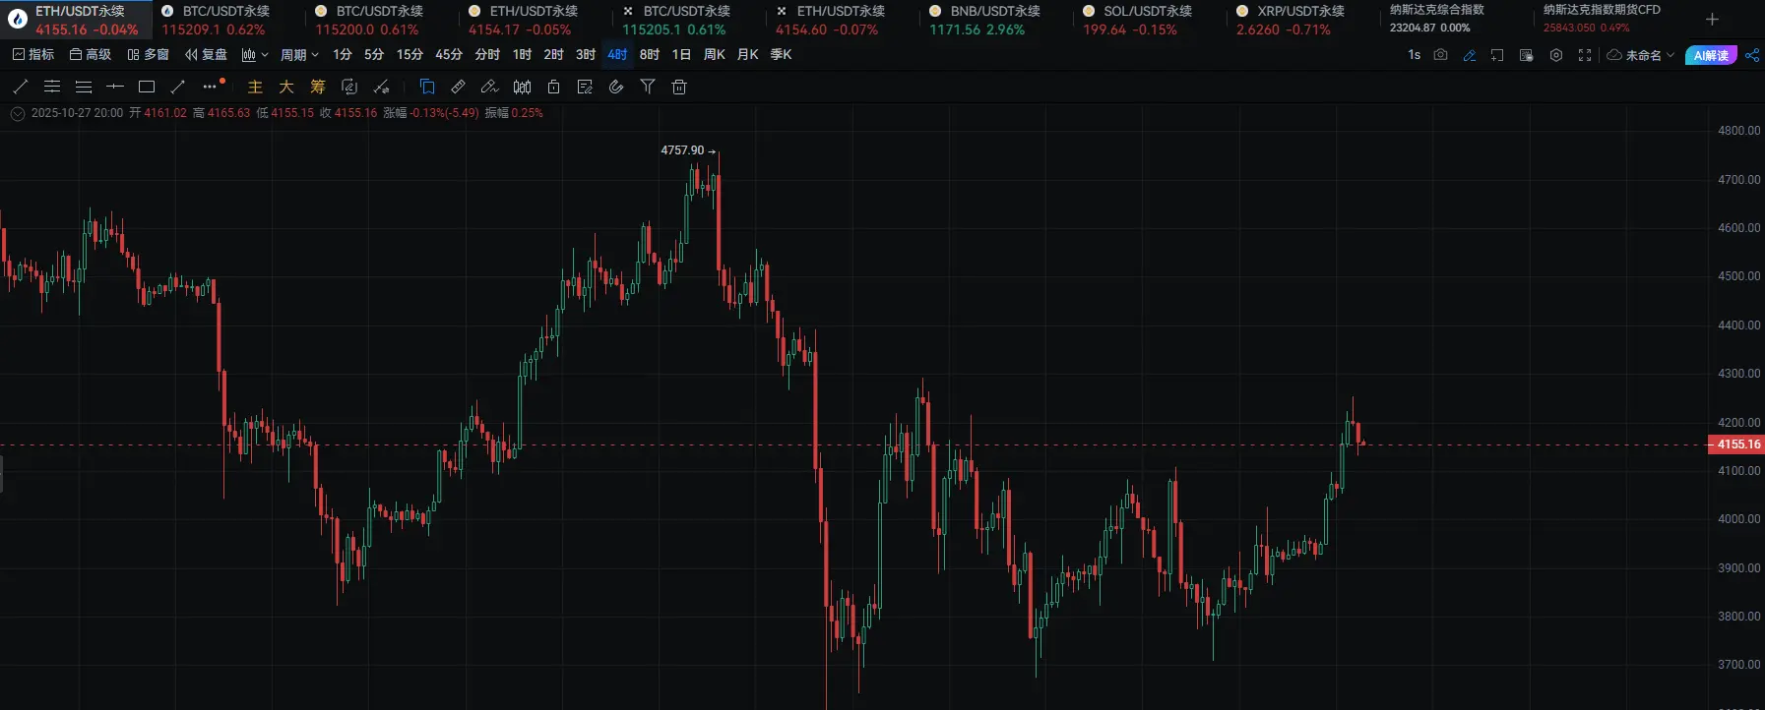Expand the 周期 period dropdown
This screenshot has width=1765, height=710.
pyautogui.click(x=299, y=55)
